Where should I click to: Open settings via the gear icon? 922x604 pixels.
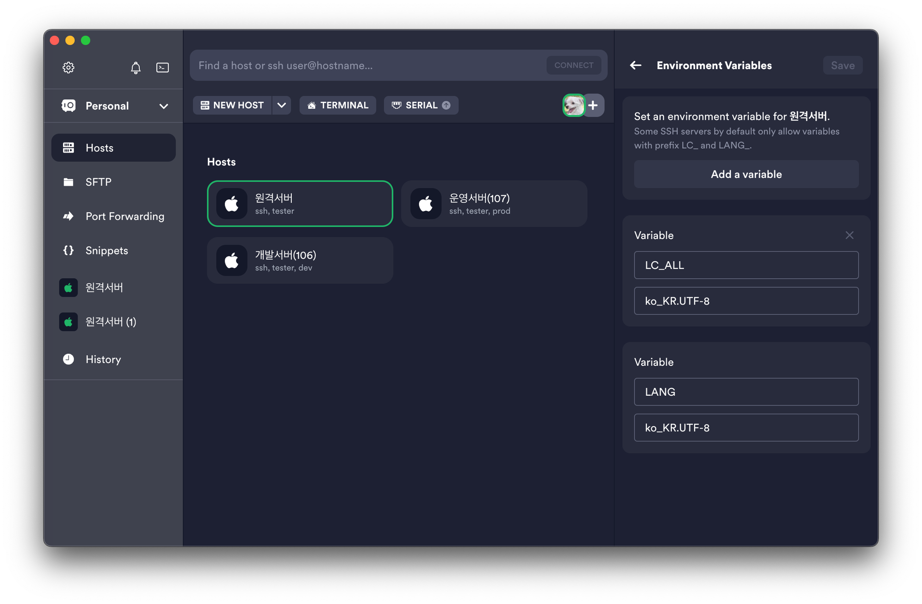[x=68, y=67]
